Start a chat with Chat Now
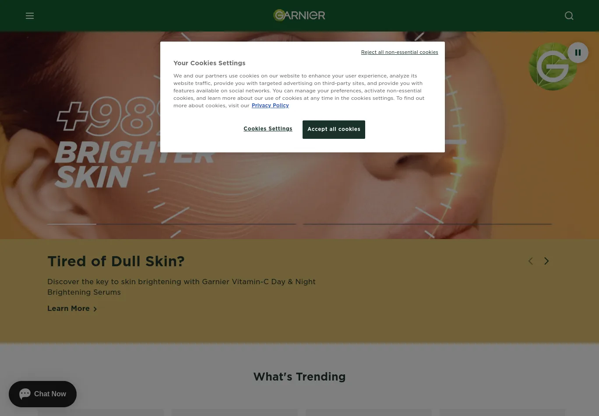This screenshot has height=416, width=599. point(42,394)
